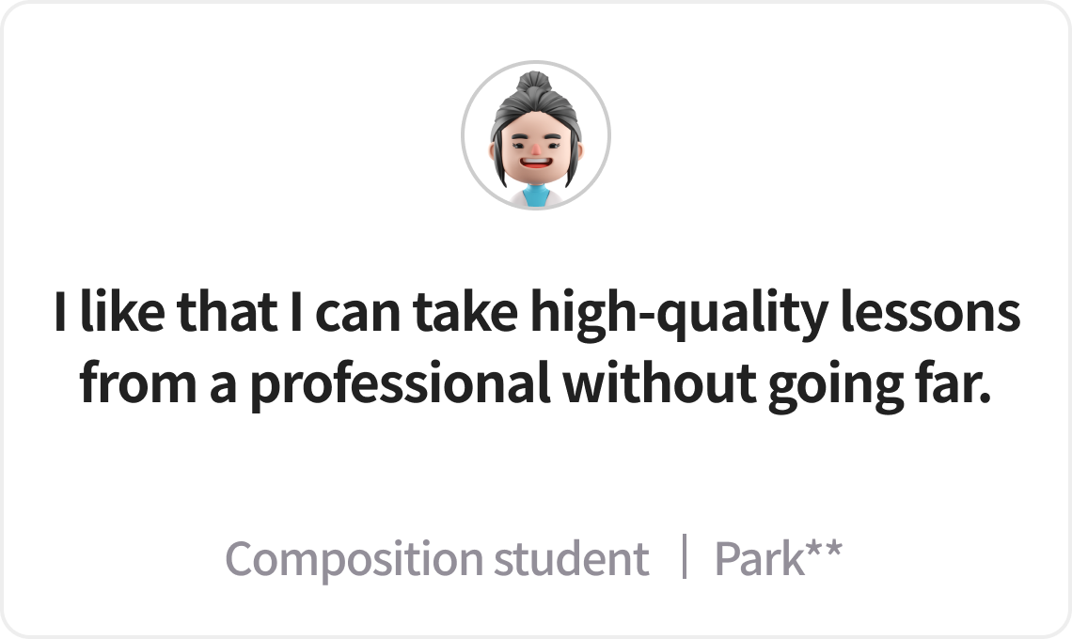Select the first line of the testimonial quote
Image resolution: width=1072 pixels, height=639 pixels.
coord(537,313)
